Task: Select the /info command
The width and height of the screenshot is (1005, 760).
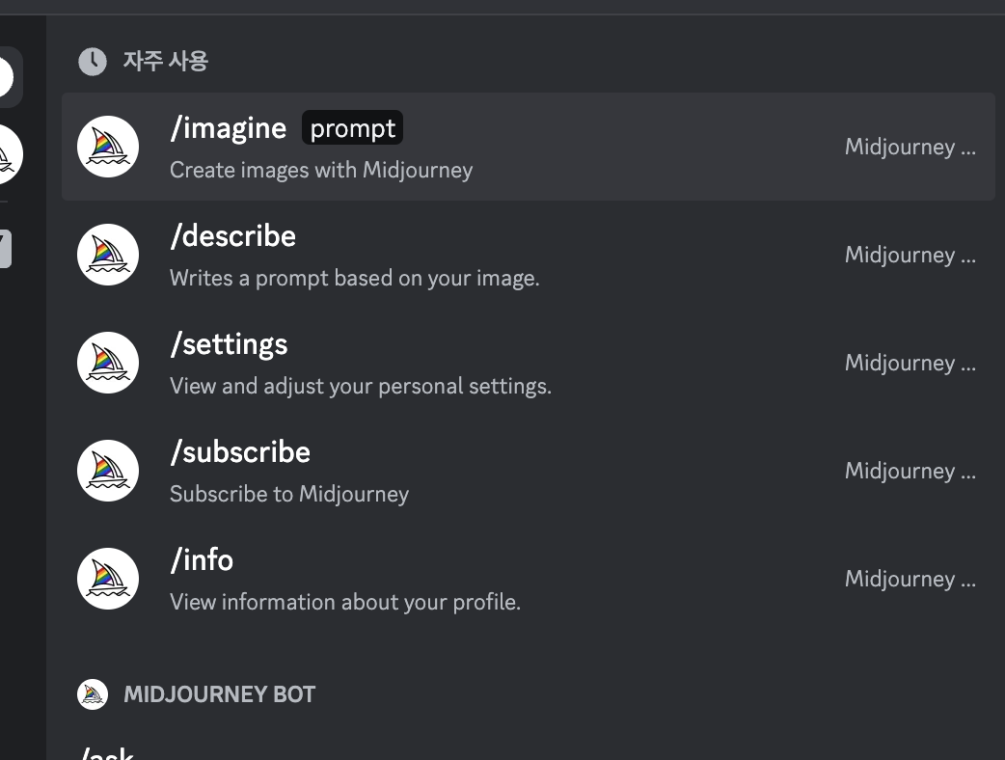Action: (529, 579)
